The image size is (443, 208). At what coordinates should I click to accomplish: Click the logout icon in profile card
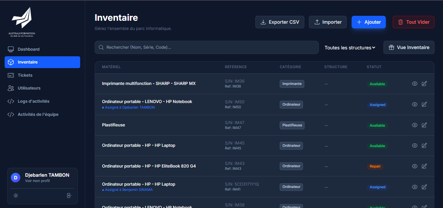click(x=69, y=195)
